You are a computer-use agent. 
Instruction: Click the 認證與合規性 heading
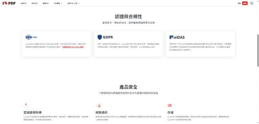pos(129,17)
